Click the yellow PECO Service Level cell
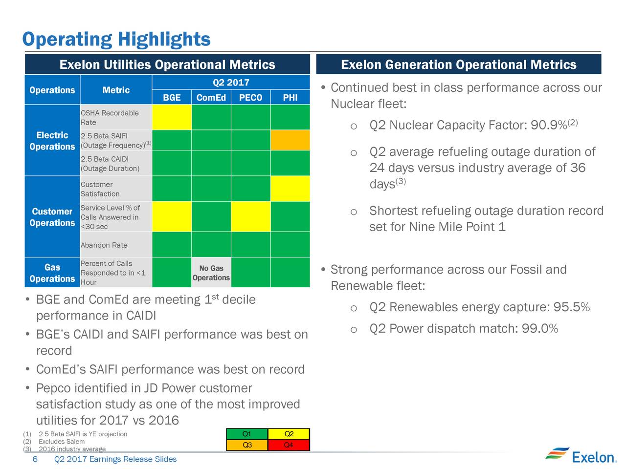The height and width of the screenshot is (469, 626). click(x=250, y=217)
